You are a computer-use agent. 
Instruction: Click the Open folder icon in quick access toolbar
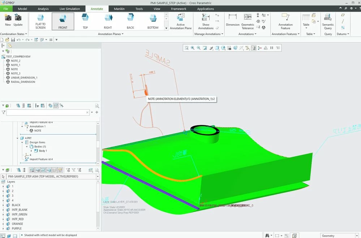(x=7, y=40)
